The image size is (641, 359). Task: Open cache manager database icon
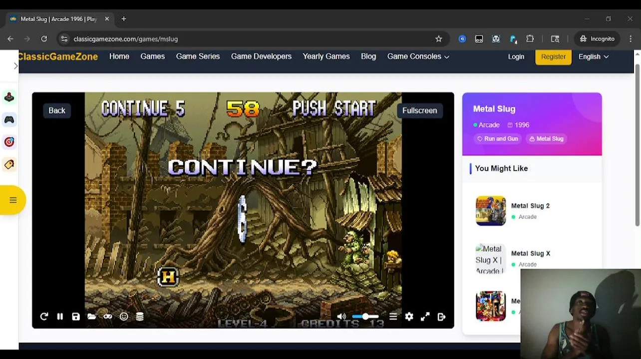point(140,317)
